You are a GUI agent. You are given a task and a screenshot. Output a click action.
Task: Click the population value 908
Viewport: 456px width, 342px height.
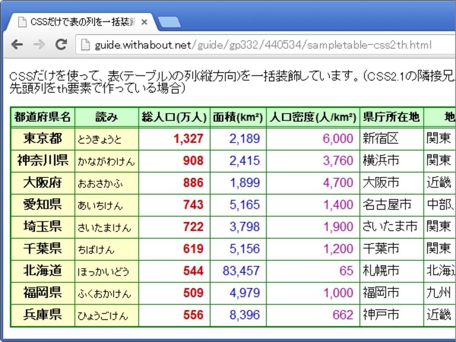point(193,161)
